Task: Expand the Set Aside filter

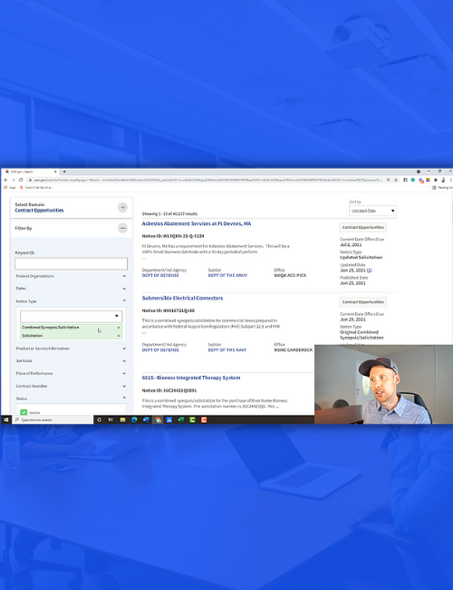Action: pos(71,361)
